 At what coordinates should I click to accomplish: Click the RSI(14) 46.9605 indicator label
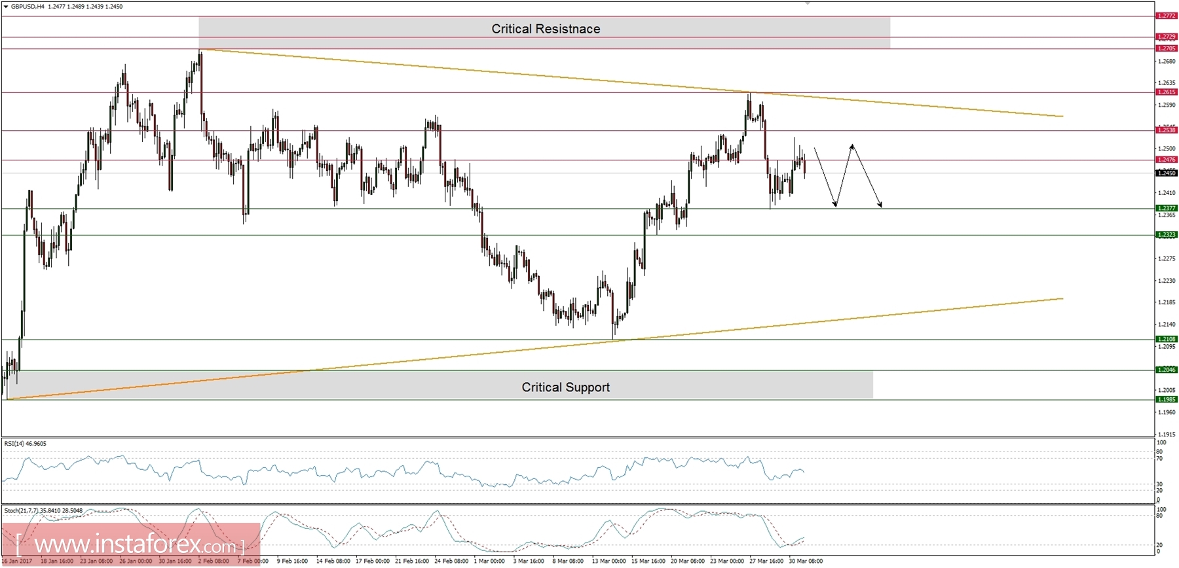pyautogui.click(x=26, y=444)
